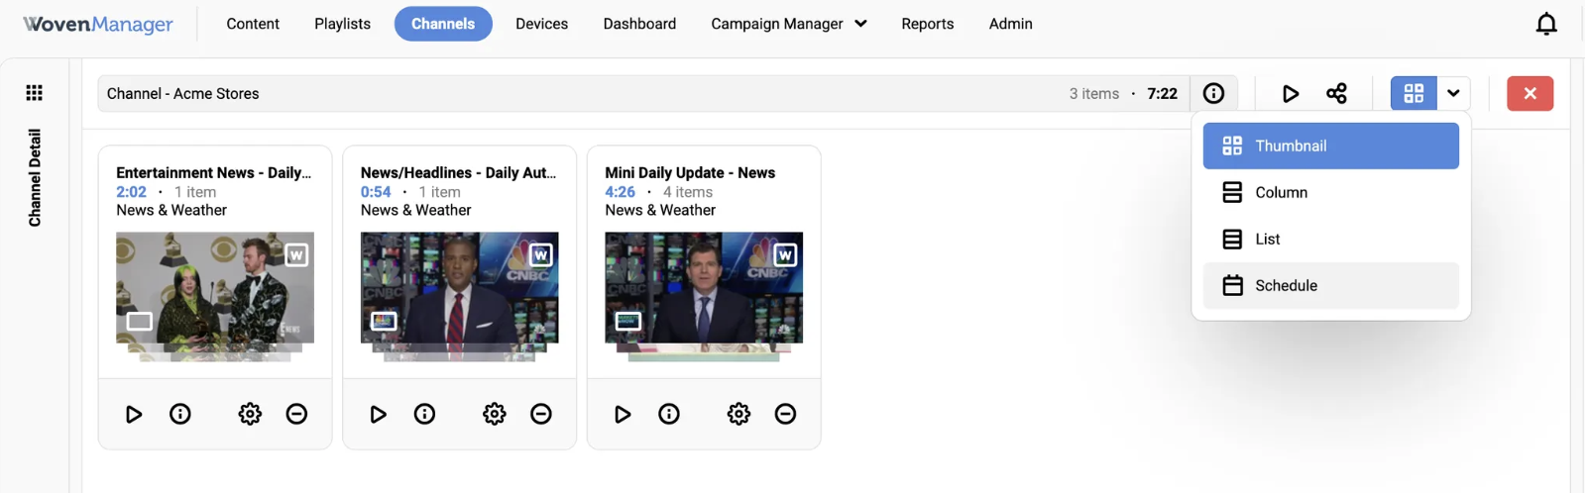View info for News/Headlines playlist
The width and height of the screenshot is (1592, 493).
tap(424, 414)
